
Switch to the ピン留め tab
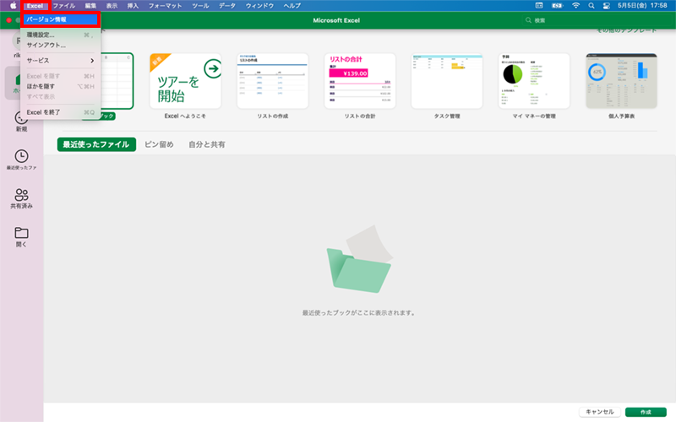[159, 144]
